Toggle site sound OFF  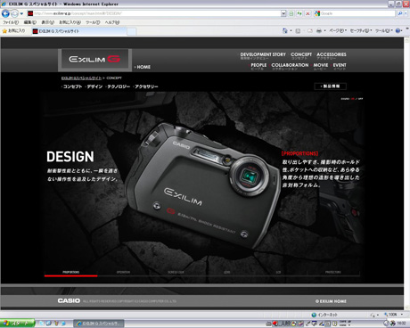[x=360, y=99]
